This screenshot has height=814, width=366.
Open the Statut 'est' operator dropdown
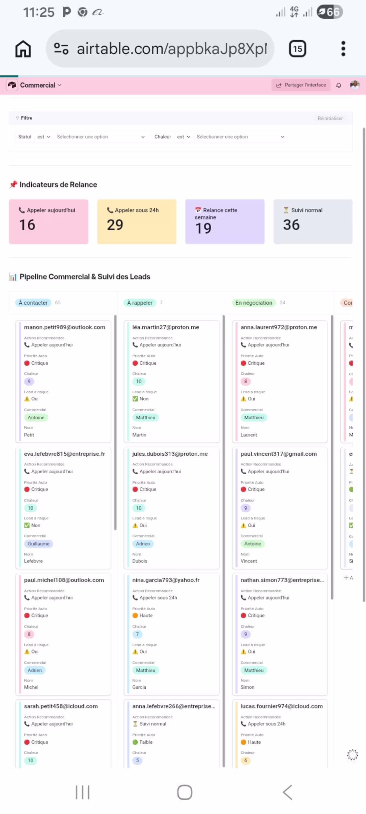coord(44,137)
